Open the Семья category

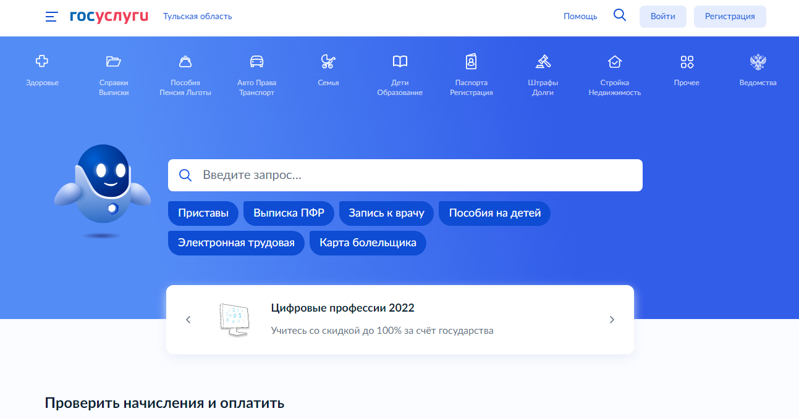(328, 67)
